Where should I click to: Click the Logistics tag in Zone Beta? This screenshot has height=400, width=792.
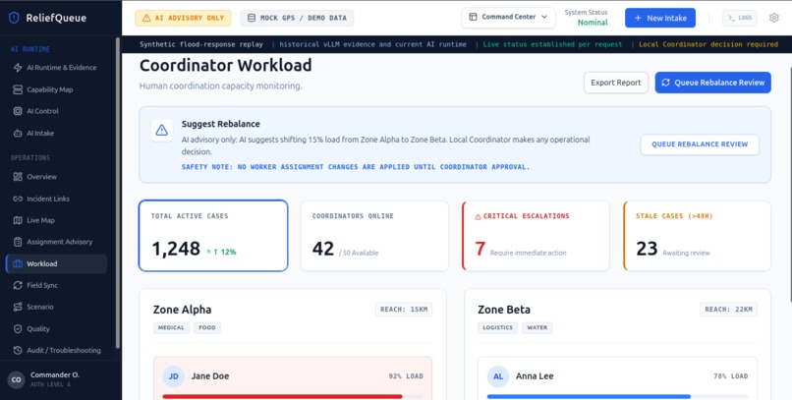[x=497, y=328]
